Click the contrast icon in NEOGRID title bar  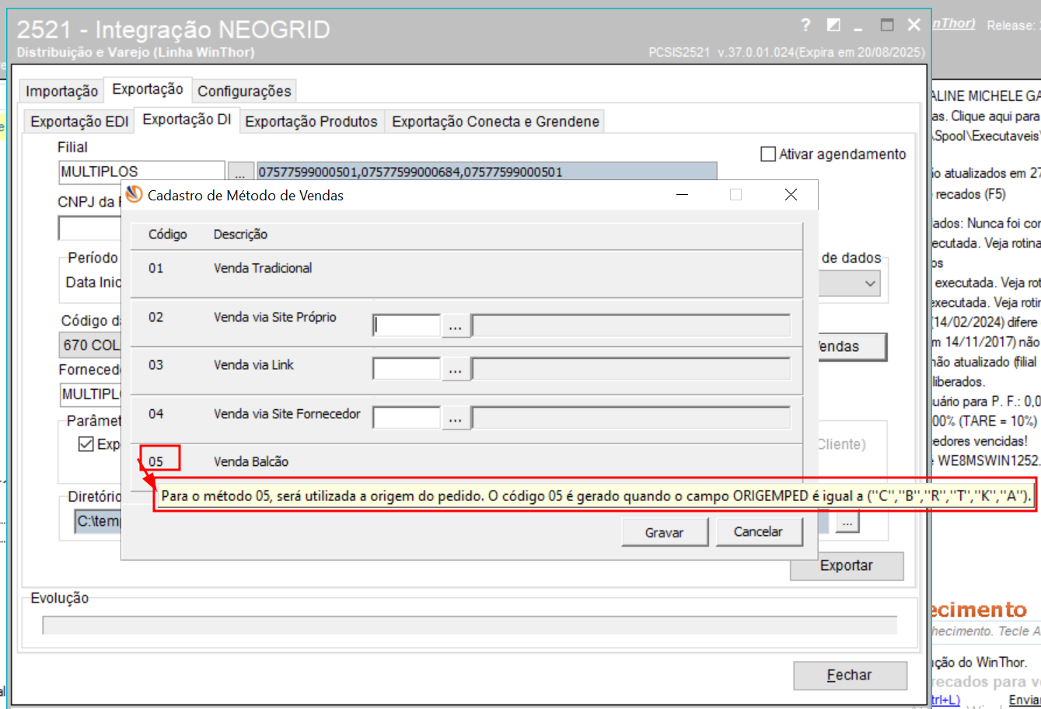click(x=833, y=26)
